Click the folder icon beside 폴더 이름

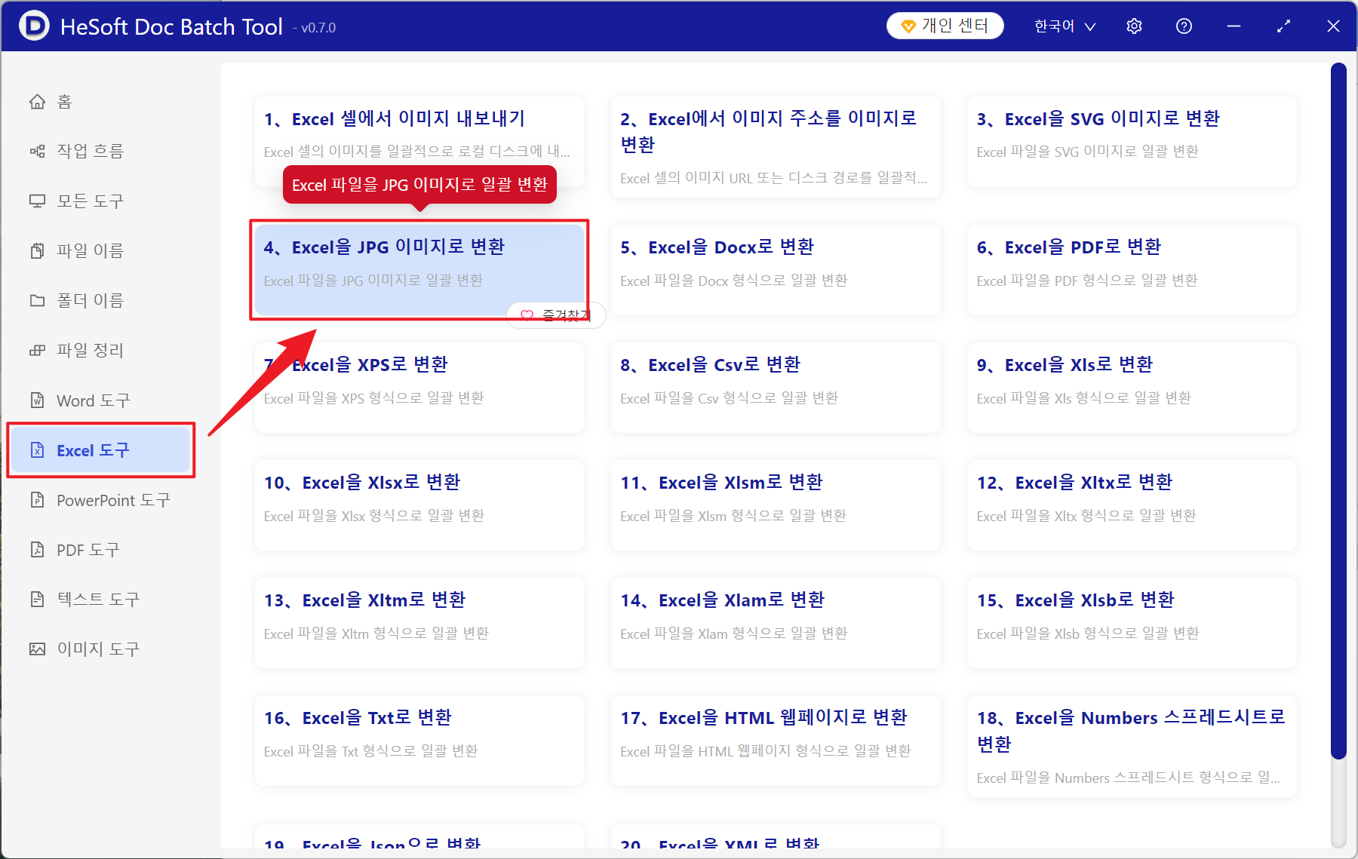[x=37, y=300]
